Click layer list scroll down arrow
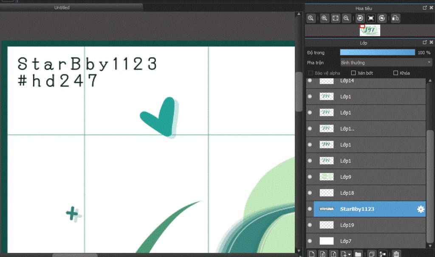The height and width of the screenshot is (257, 435). (x=430, y=246)
